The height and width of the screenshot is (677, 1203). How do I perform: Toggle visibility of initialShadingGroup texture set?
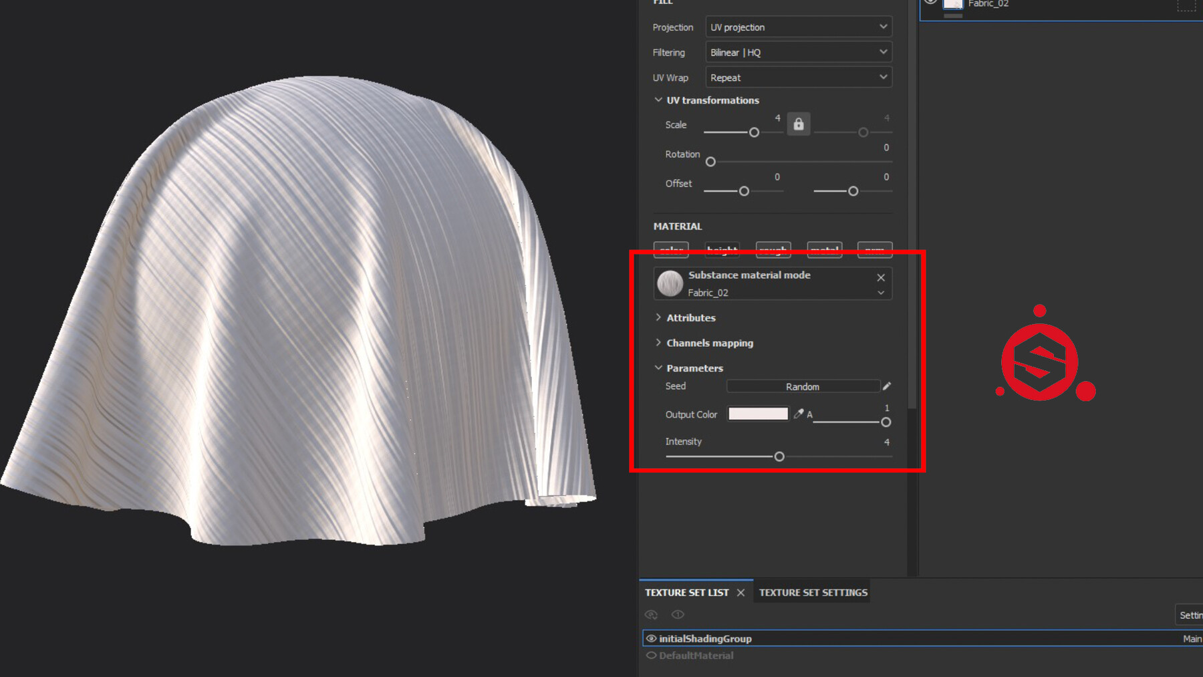[x=651, y=638]
